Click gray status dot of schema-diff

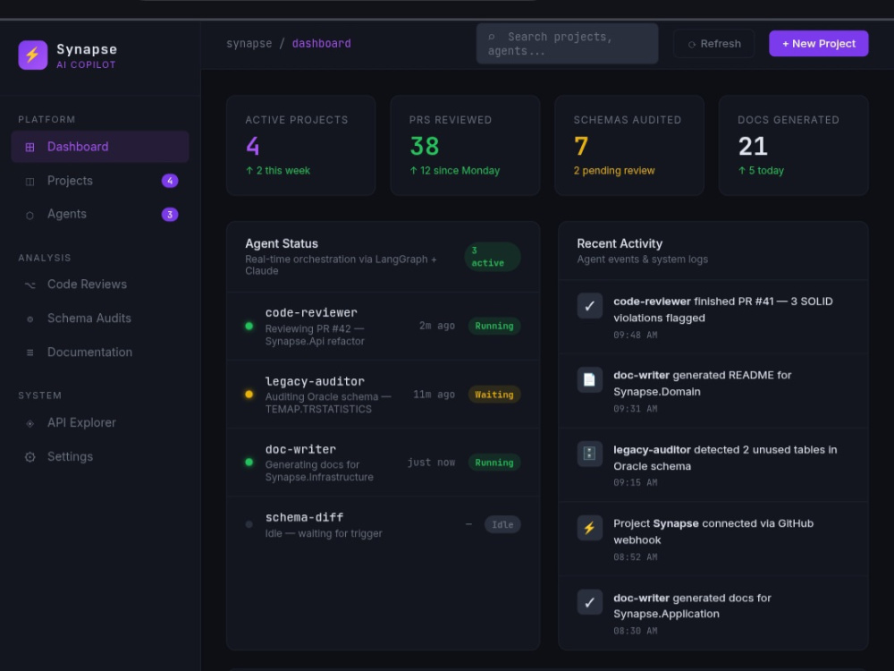(249, 524)
